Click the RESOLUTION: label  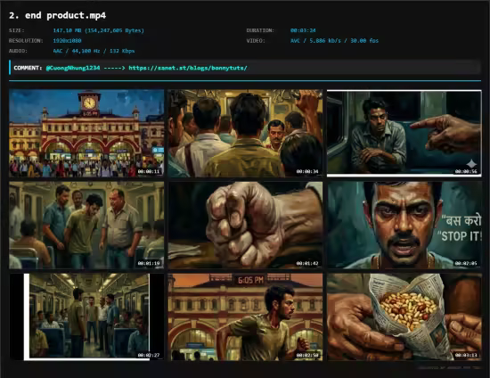coord(26,41)
